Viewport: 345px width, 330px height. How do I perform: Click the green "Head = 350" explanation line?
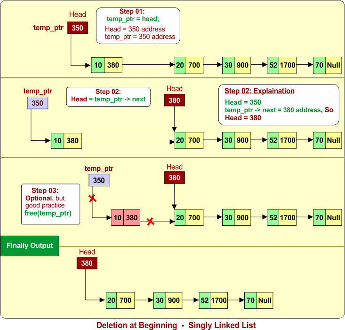243,102
